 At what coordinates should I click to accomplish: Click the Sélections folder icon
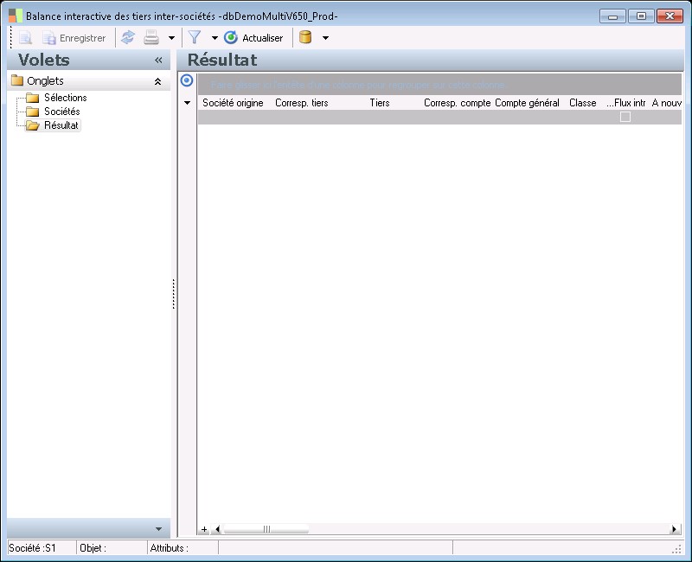tap(32, 98)
